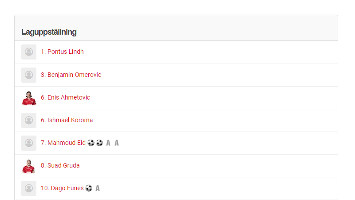Click first assist 'A' icon for Mahmoud Eid
Image resolution: width=355 pixels, height=200 pixels.
[x=108, y=143]
